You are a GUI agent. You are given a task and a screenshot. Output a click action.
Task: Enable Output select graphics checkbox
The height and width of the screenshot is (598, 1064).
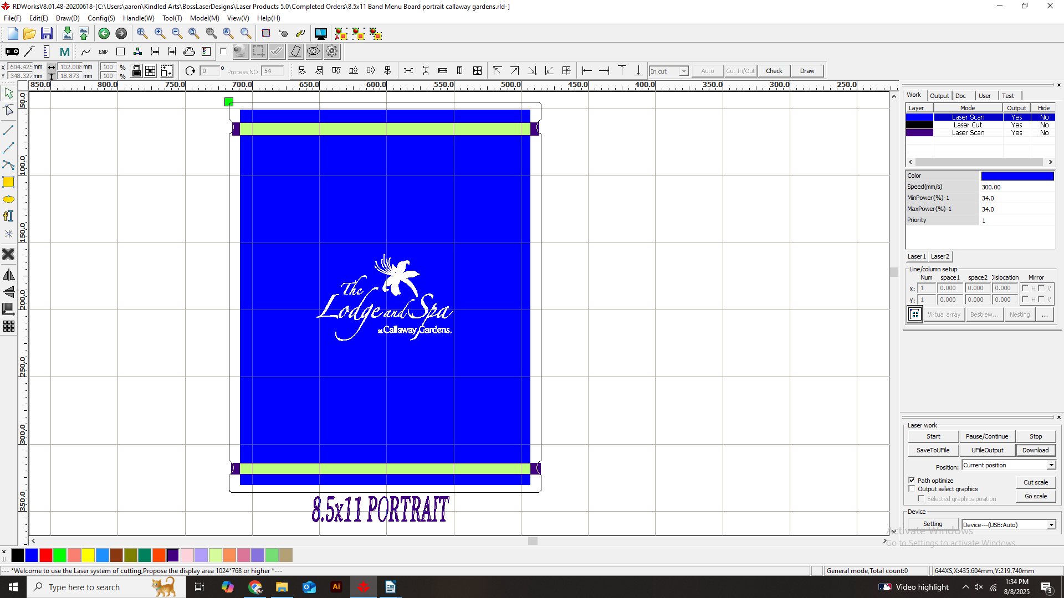tap(912, 489)
